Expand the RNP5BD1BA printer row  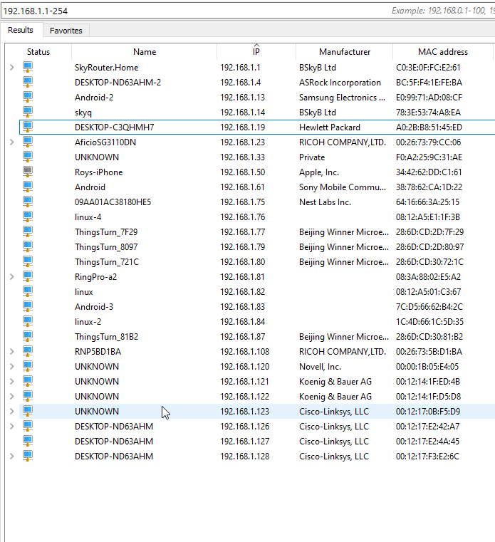(11, 352)
